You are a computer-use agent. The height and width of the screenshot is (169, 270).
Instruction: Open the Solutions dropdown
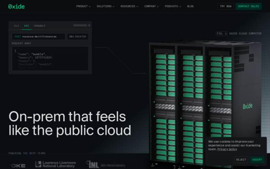coord(106,6)
